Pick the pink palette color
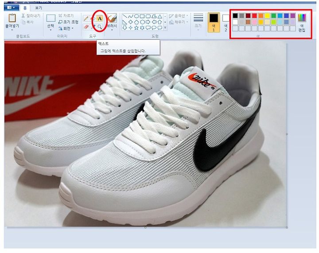Screen dimensions: 319x253 click(254, 22)
